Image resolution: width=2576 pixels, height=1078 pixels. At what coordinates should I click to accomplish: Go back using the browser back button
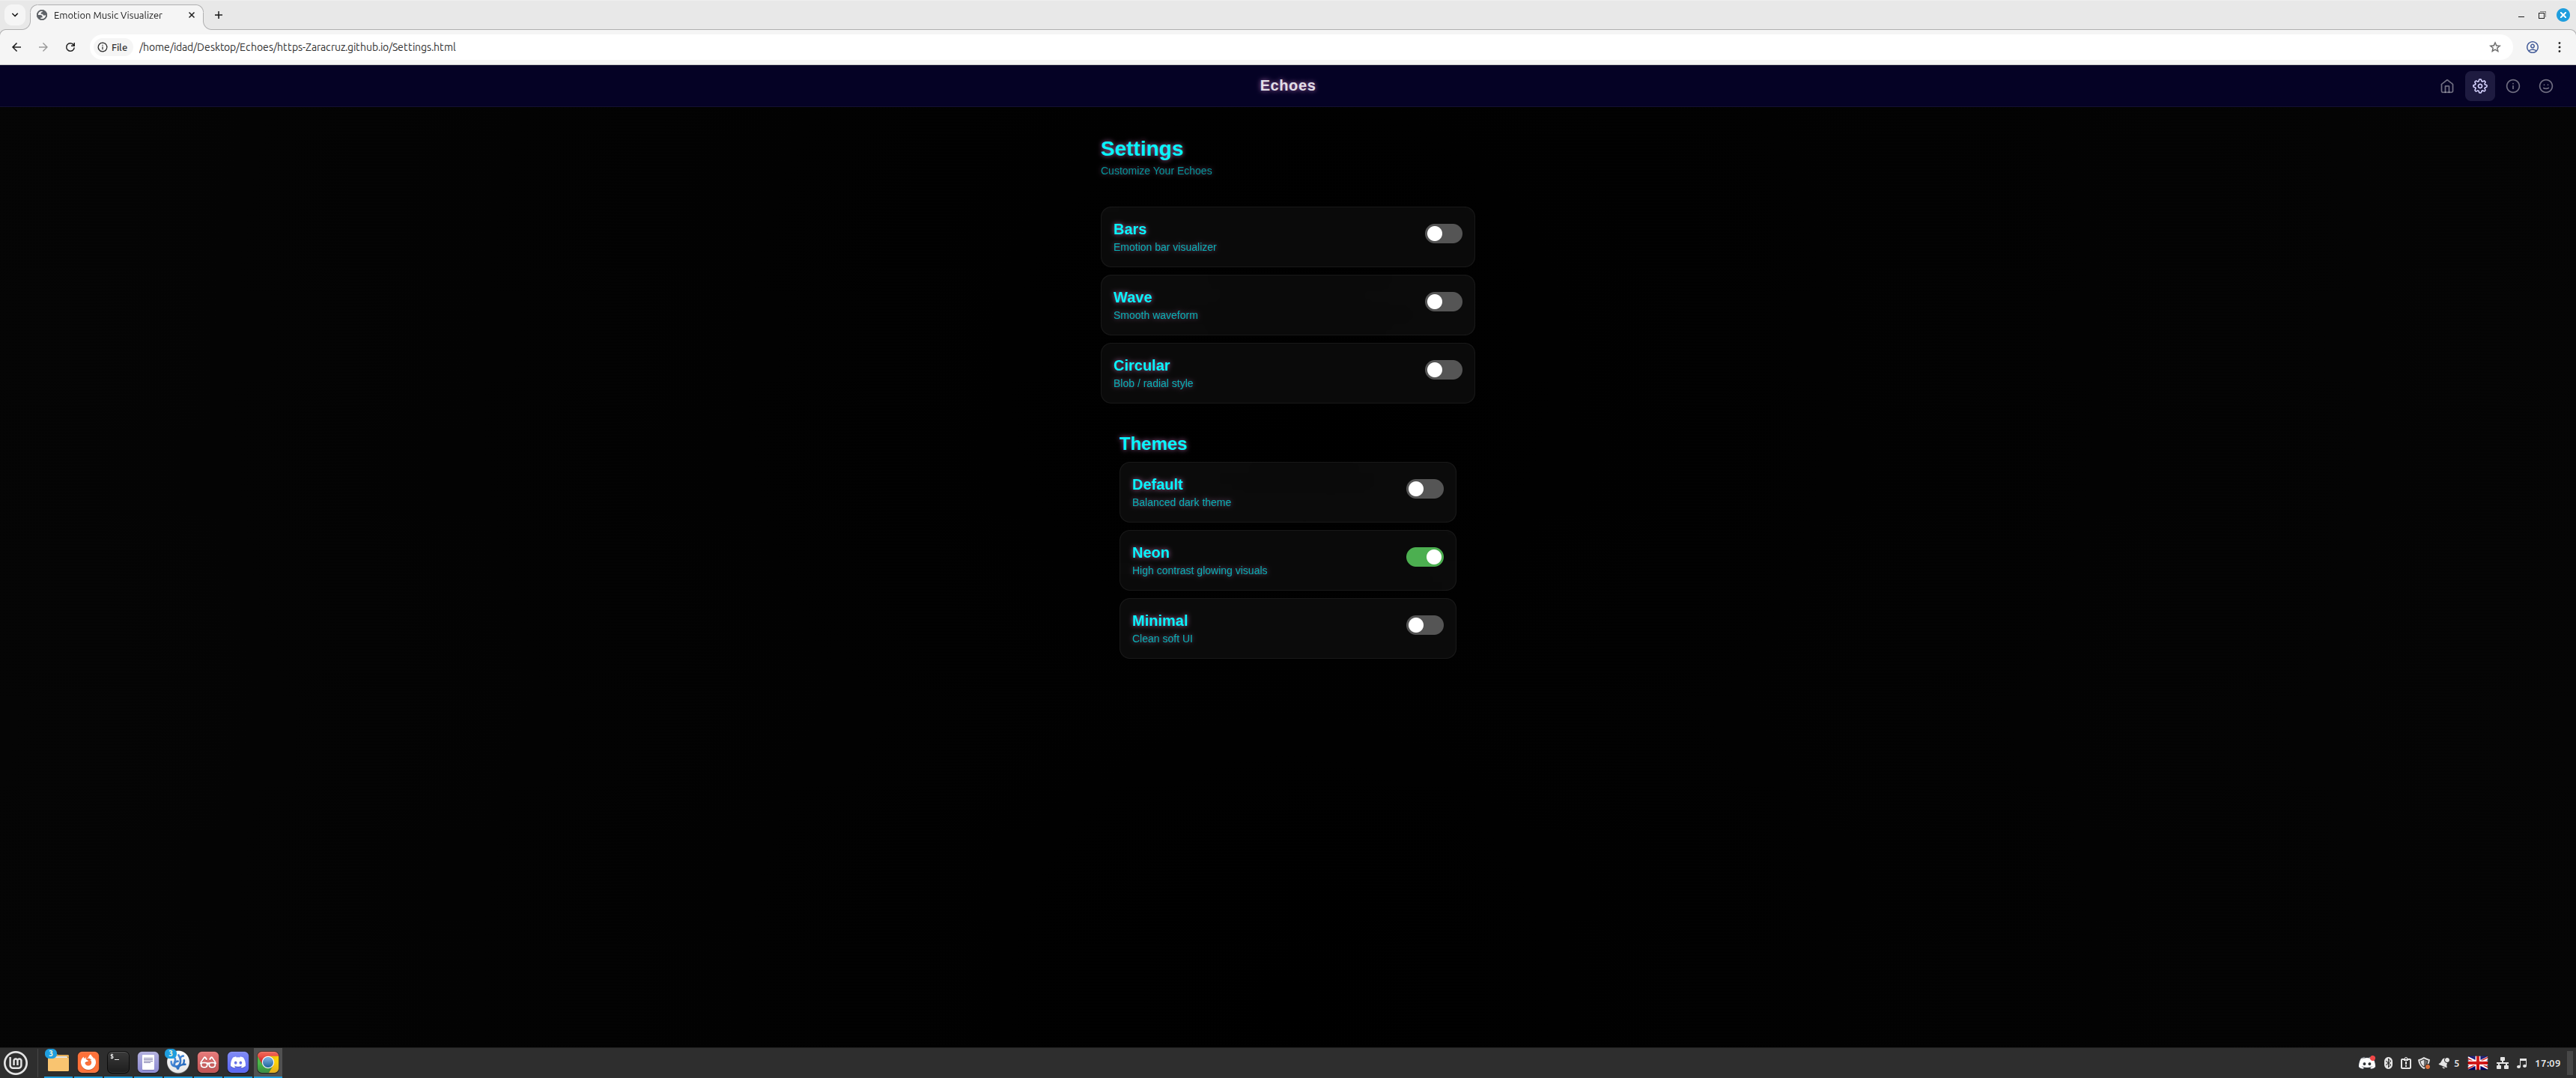coord(16,46)
